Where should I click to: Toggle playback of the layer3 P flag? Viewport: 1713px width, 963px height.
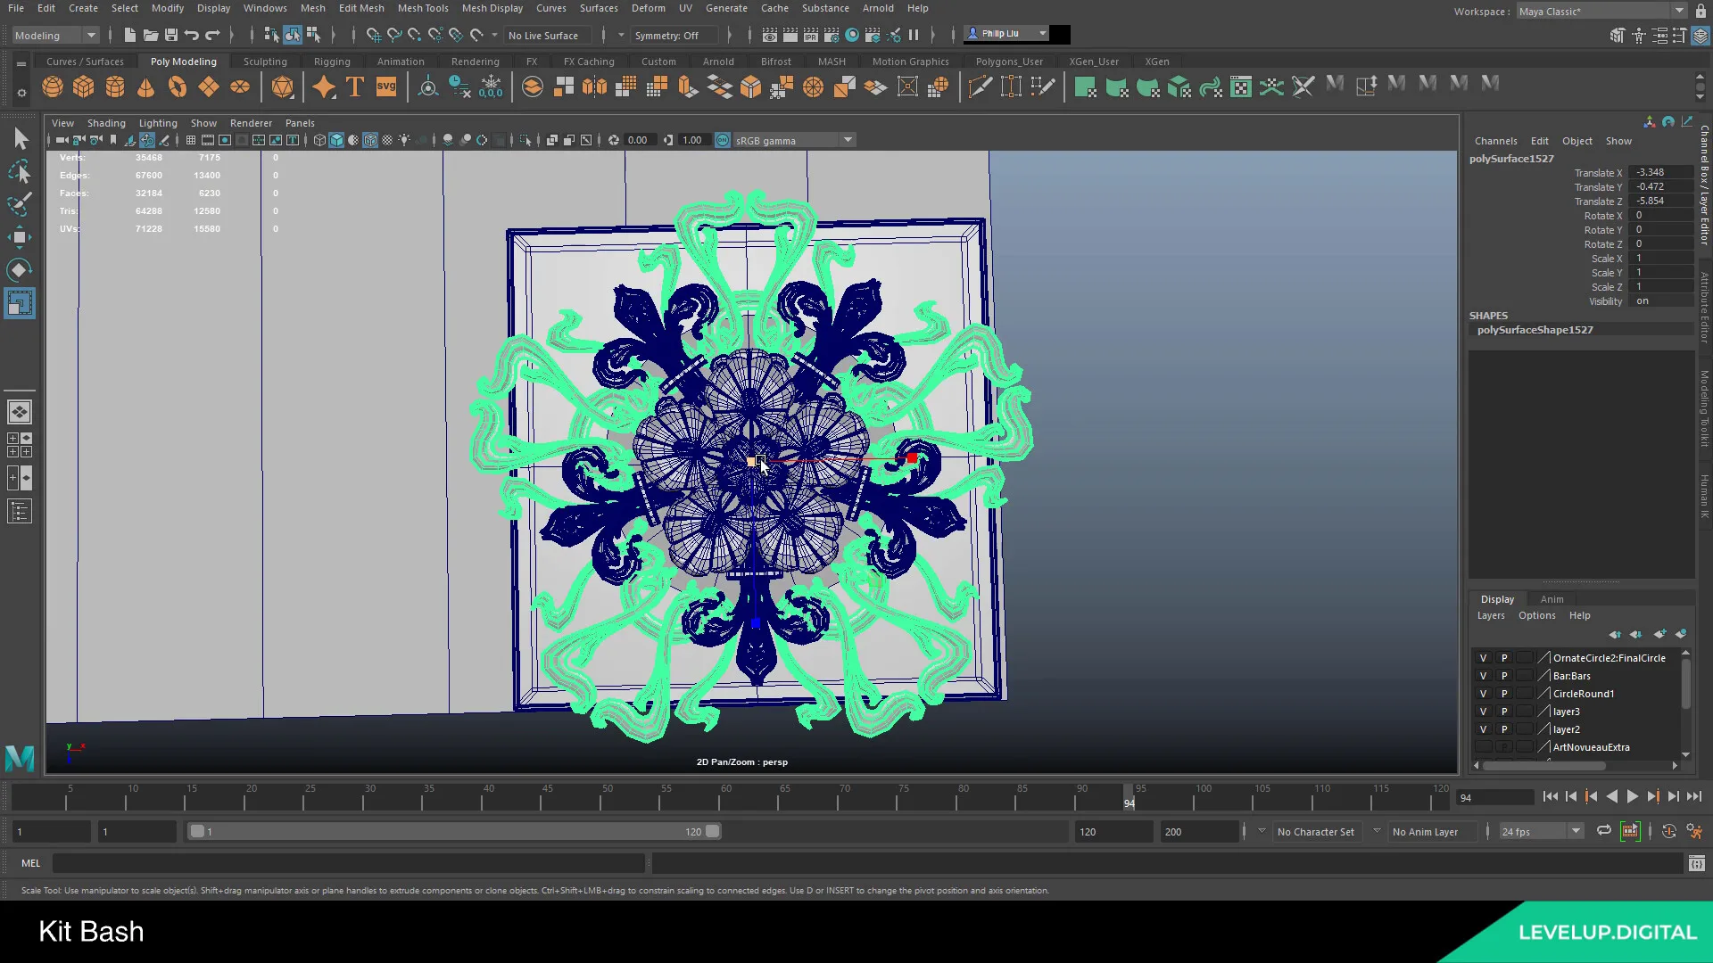coord(1503,712)
